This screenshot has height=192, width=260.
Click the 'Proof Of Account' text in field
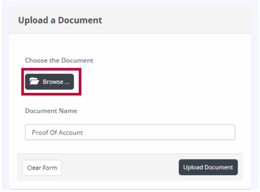click(x=57, y=133)
